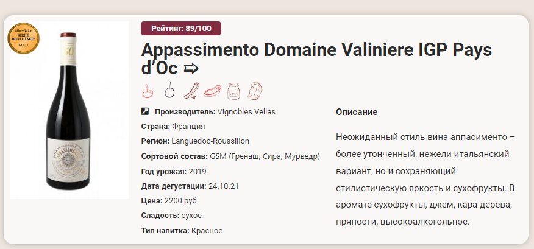
Task: Click the Рейтинг: 89/100 badge
Action: [181, 28]
